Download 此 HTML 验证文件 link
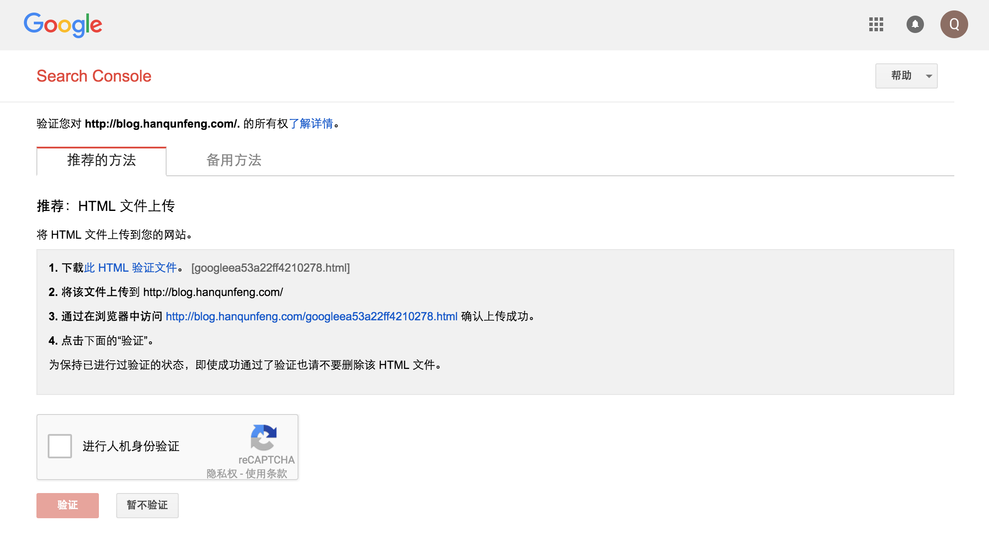989x546 pixels. click(131, 268)
